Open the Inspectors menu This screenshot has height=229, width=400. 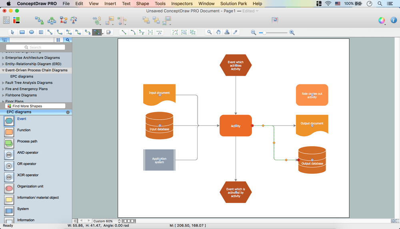tap(182, 4)
